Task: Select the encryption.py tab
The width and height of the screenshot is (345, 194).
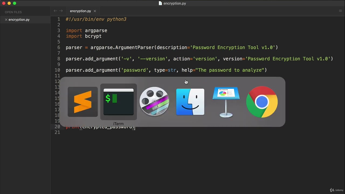Action: click(x=80, y=11)
